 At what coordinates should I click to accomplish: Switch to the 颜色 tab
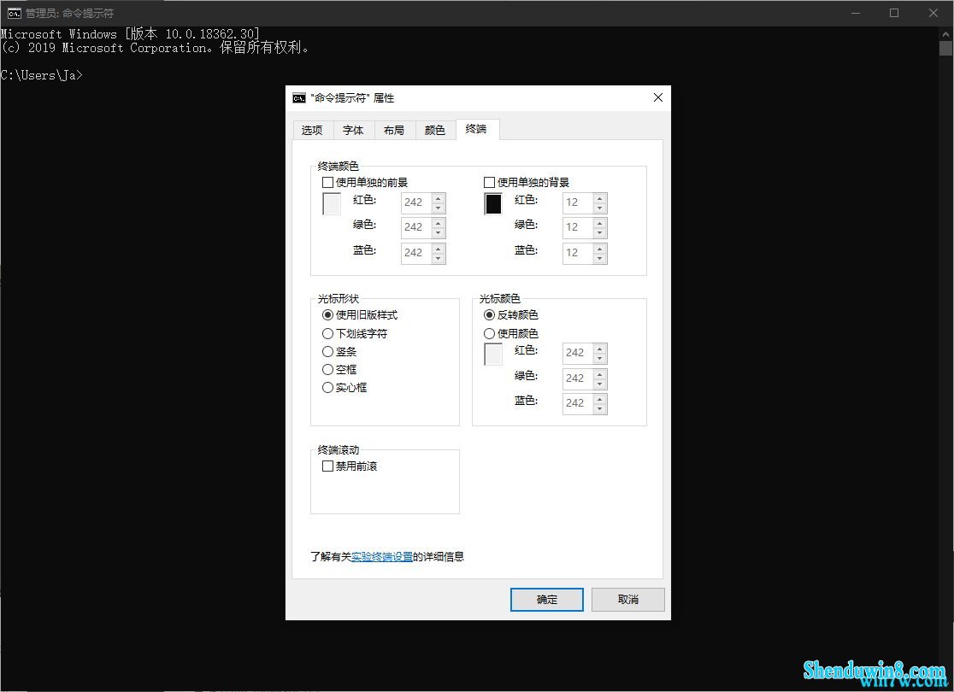[435, 130]
